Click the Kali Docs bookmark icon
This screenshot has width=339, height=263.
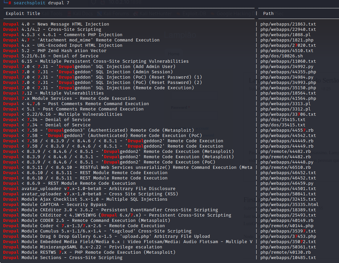pos(69,14)
